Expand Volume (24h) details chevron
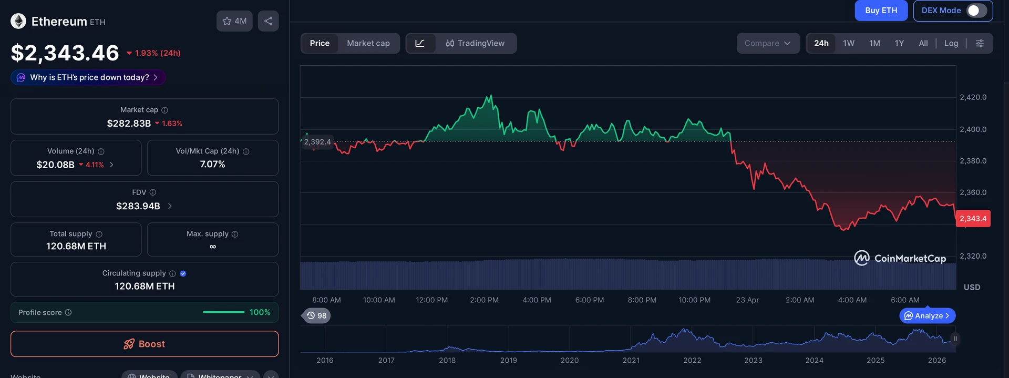Image resolution: width=1009 pixels, height=378 pixels. (x=111, y=165)
